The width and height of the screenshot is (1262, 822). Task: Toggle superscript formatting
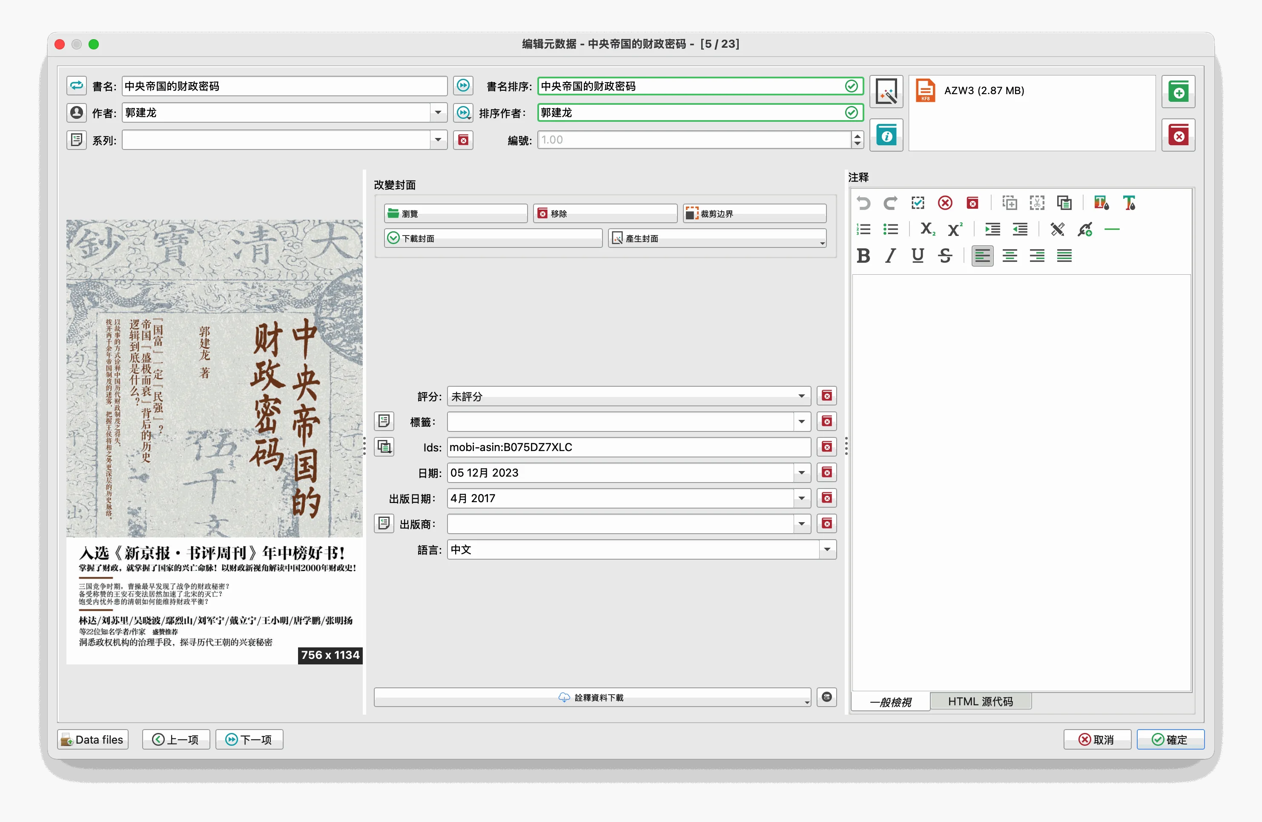955,229
